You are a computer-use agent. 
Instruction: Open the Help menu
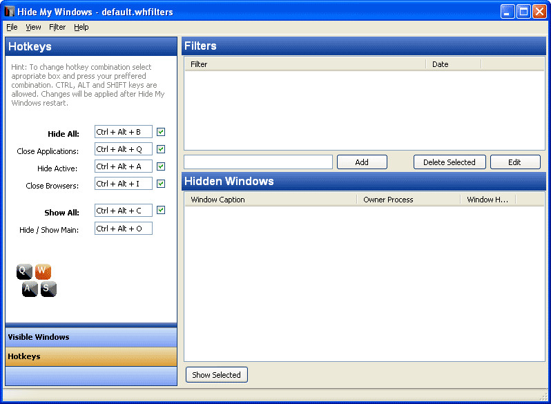click(81, 27)
